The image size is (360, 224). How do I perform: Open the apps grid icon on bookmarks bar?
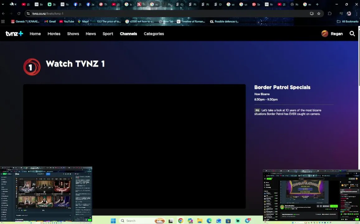pyautogui.click(x=3, y=21)
